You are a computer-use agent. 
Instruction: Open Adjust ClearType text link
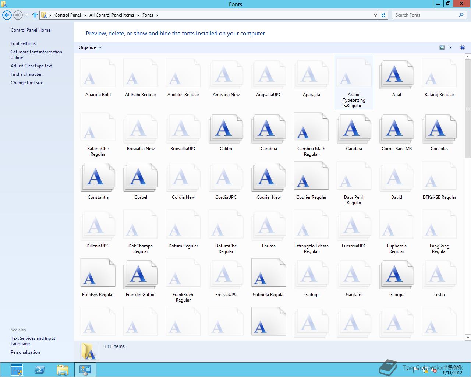click(31, 66)
